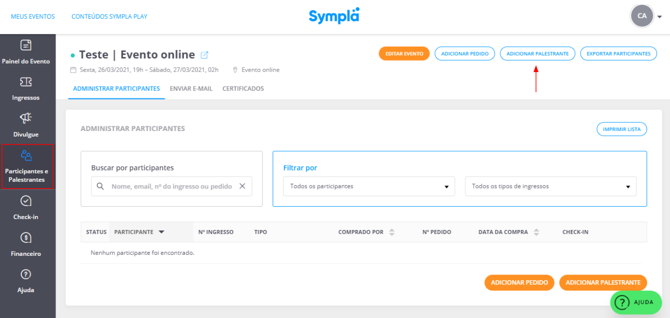This screenshot has width=670, height=318.
Task: Select Participantes e Palestrantes sidebar icon
Action: [x=26, y=155]
